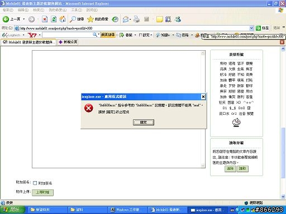Image resolution: width=286 pixels, height=214 pixels.
Task: Expand toolbar overflow chevron next to 連結
Action: [284, 27]
